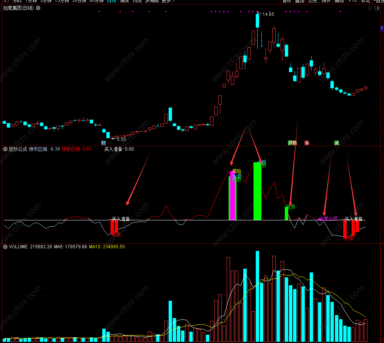The image size is (384, 343).
Task: Click the green 短顶 label beside 跌榜 arrow
Action: [x=291, y=207]
